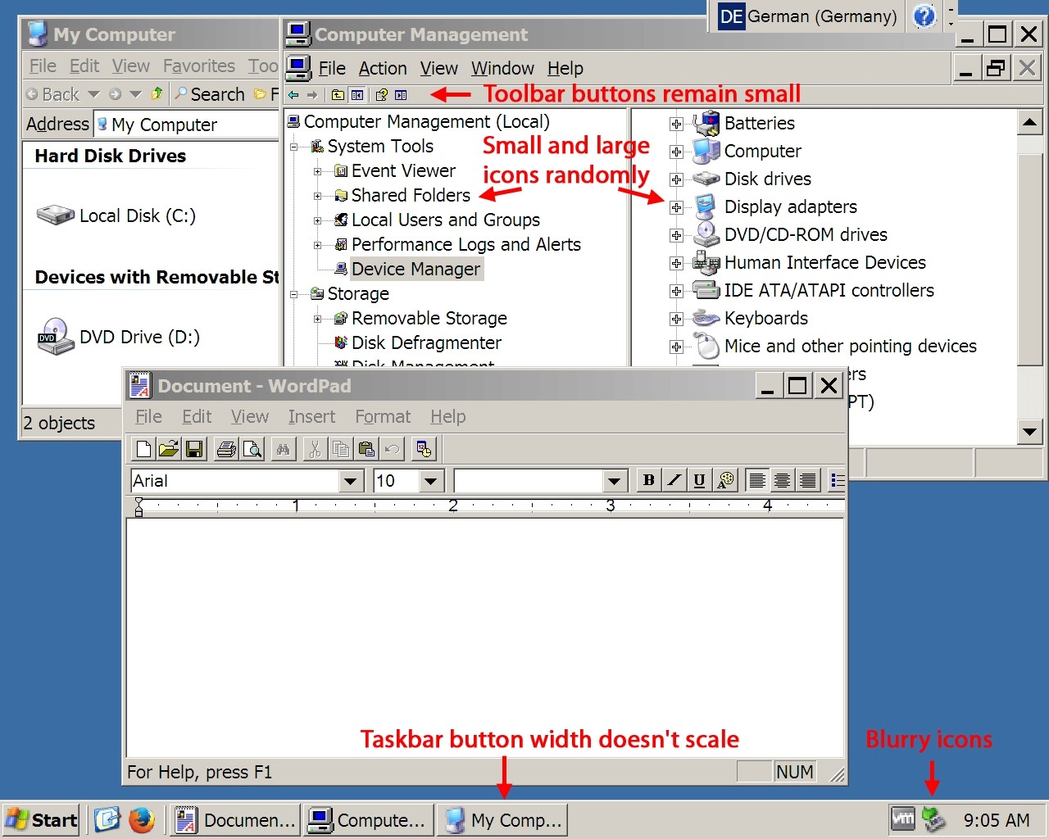
Task: Toggle Bullets in WordPad format bar
Action: (837, 480)
